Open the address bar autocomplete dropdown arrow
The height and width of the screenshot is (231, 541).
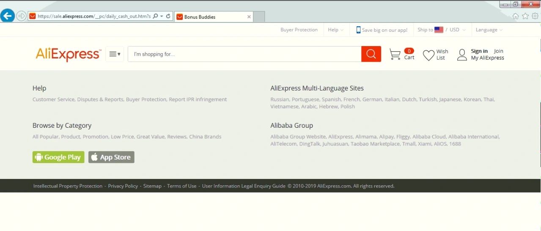tap(162, 16)
